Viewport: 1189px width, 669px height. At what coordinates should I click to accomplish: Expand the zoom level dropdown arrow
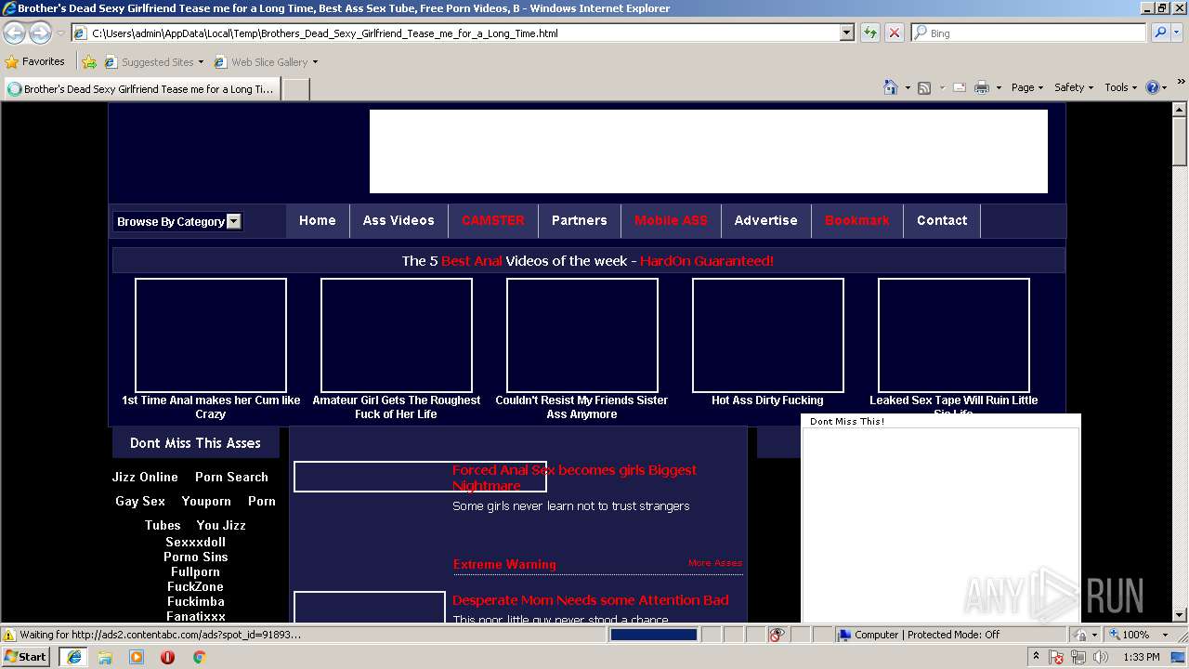(x=1165, y=635)
